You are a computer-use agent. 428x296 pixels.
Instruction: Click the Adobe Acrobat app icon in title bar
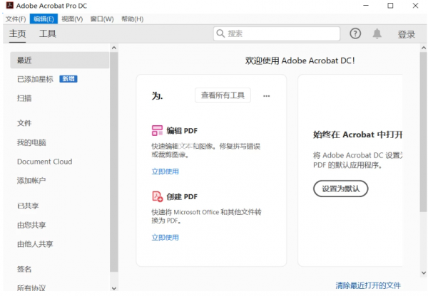(9, 5)
